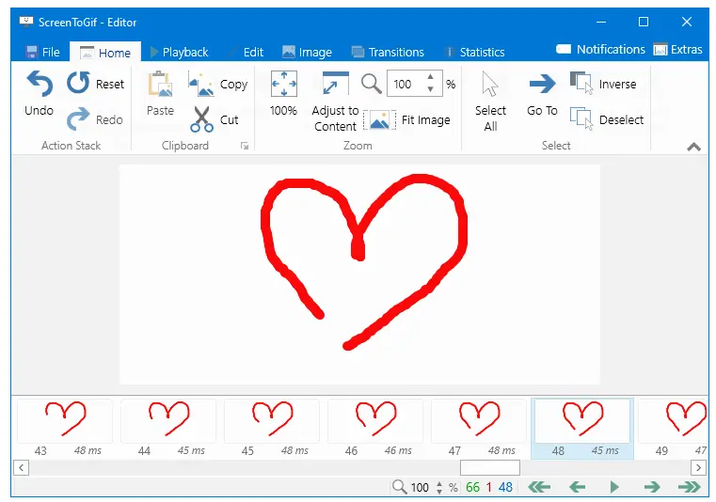Click the frame list right scroll arrow
The height and width of the screenshot is (502, 716).
[698, 467]
